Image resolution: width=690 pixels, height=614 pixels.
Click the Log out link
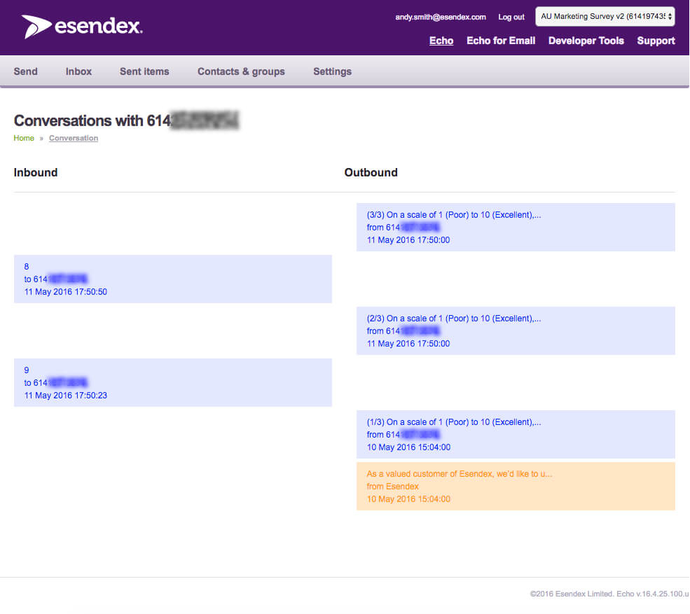511,17
